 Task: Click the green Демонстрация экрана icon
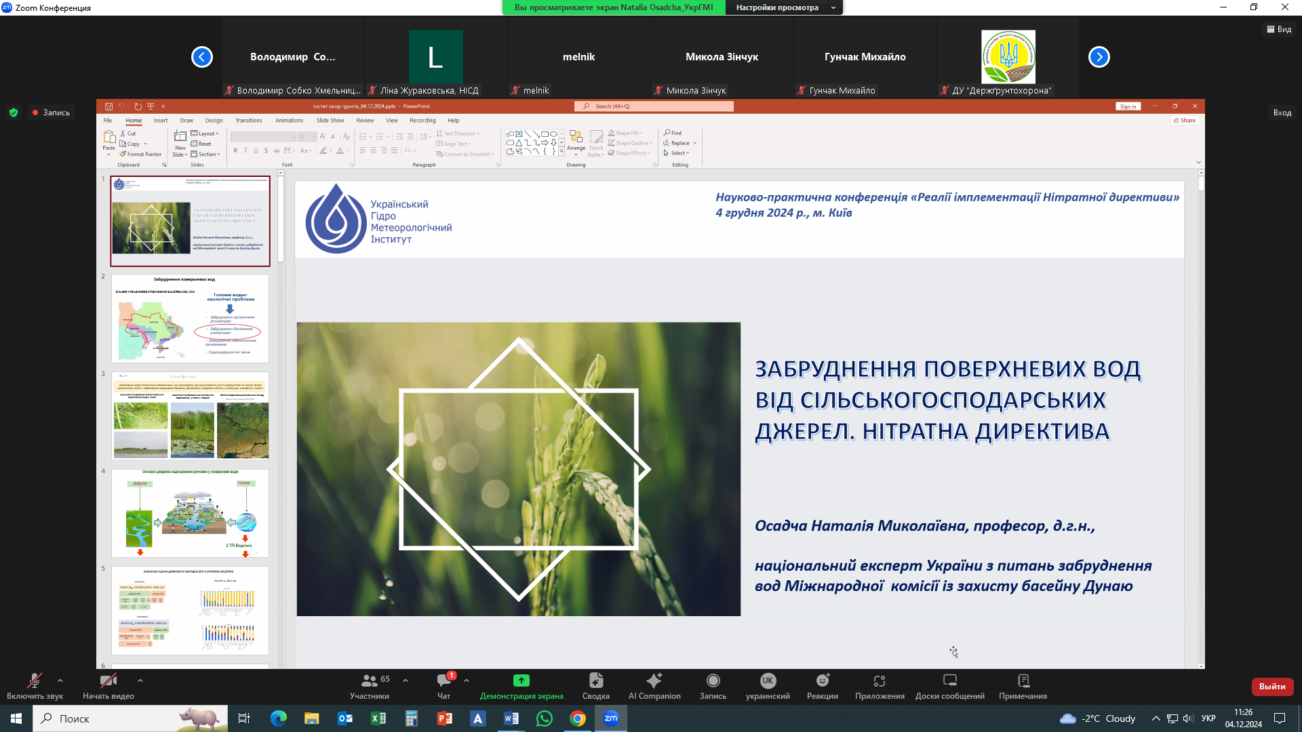[521, 680]
